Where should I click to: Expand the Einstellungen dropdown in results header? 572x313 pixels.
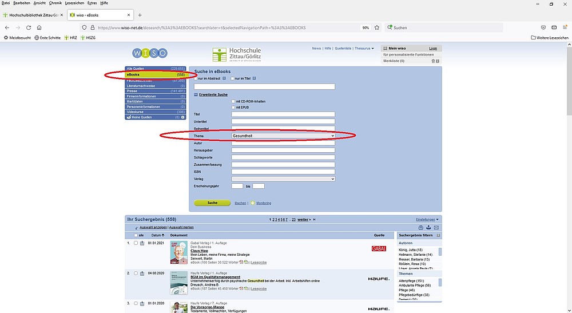tap(427, 219)
